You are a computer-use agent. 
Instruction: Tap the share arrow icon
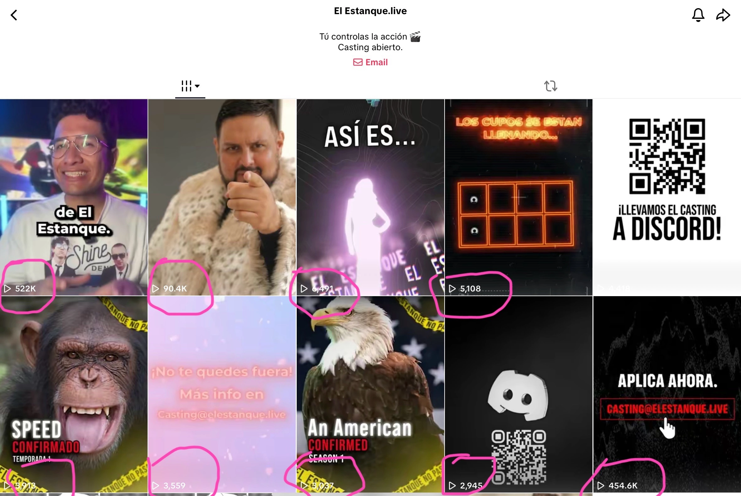(723, 15)
